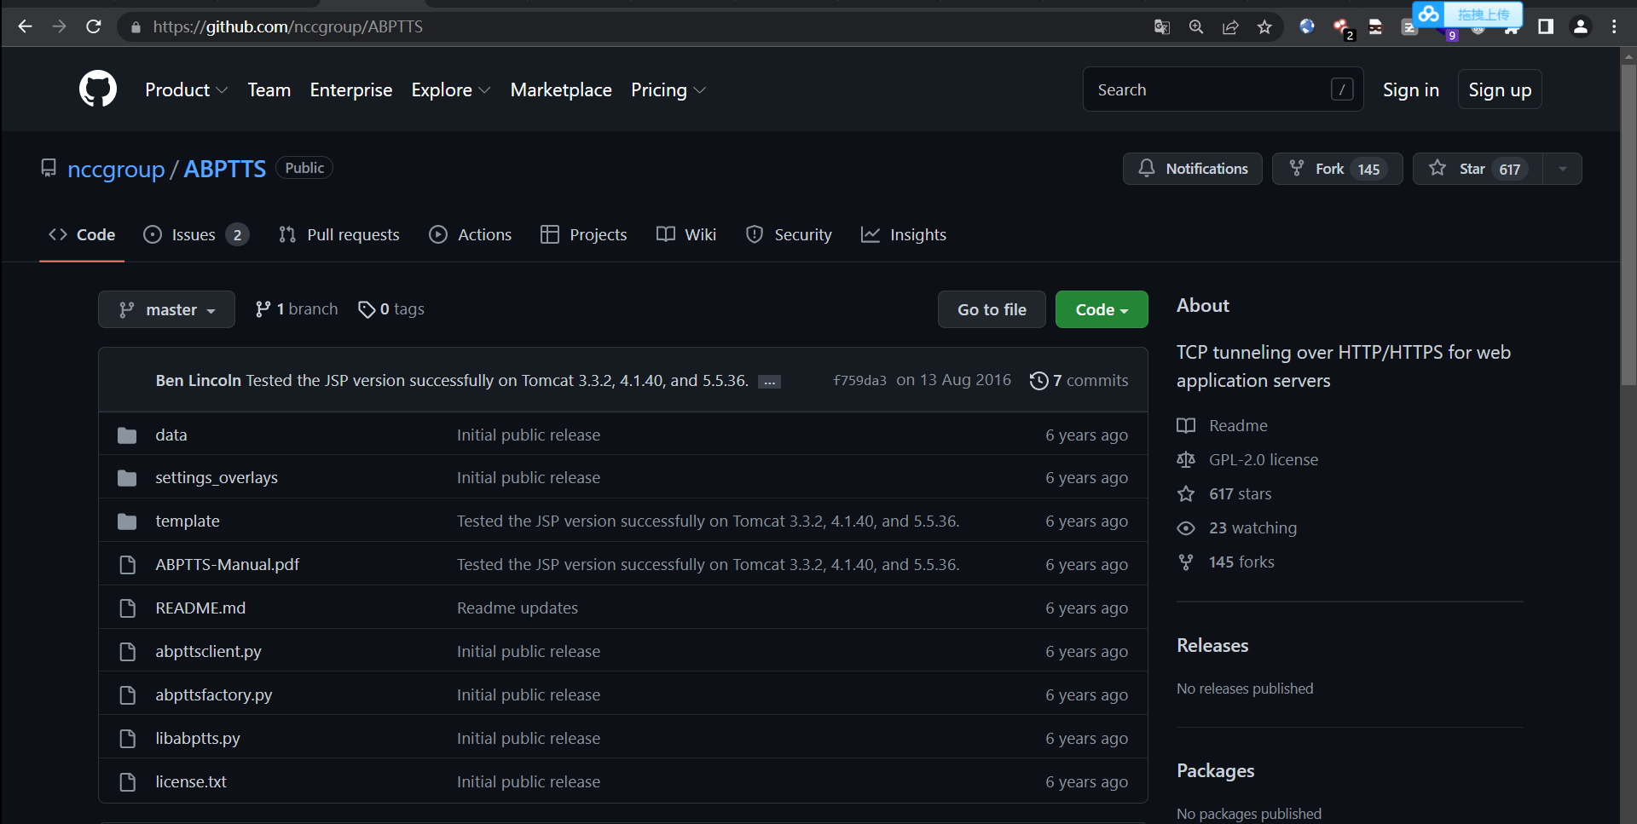Open the Star lists dropdown arrow
Viewport: 1637px width, 824px height.
pos(1563,169)
